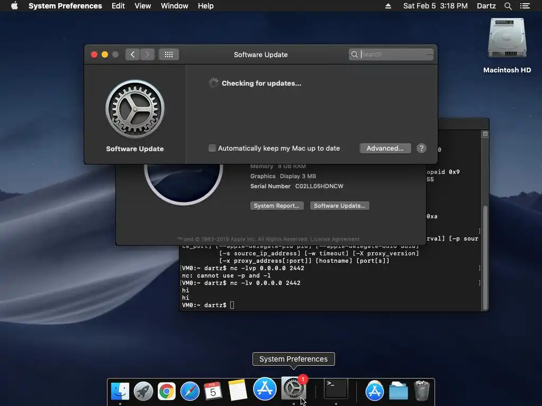542x406 pixels.
Task: Click the Terminal prompt line
Action: (x=208, y=305)
